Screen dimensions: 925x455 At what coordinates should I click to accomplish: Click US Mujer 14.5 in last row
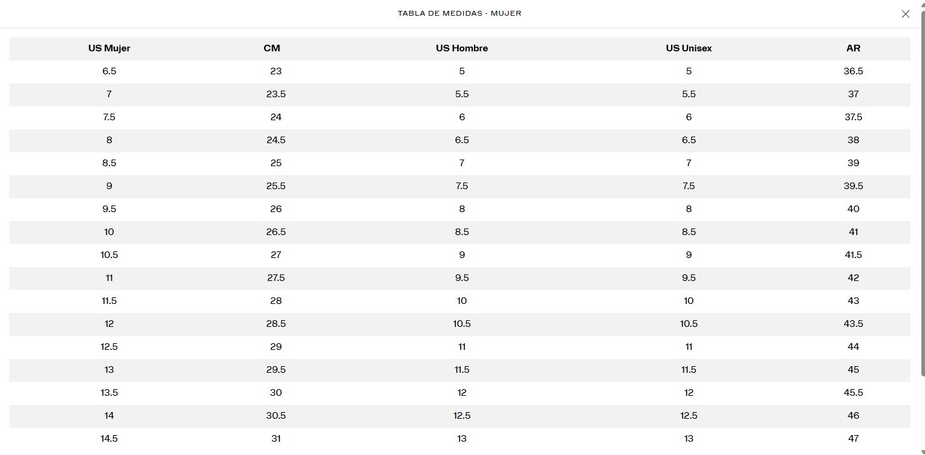coord(109,439)
